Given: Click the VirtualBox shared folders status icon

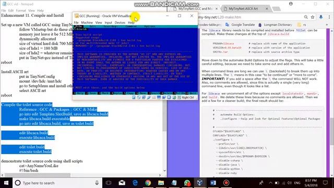Looking at the screenshot, I should pyautogui.click(x=154, y=98).
